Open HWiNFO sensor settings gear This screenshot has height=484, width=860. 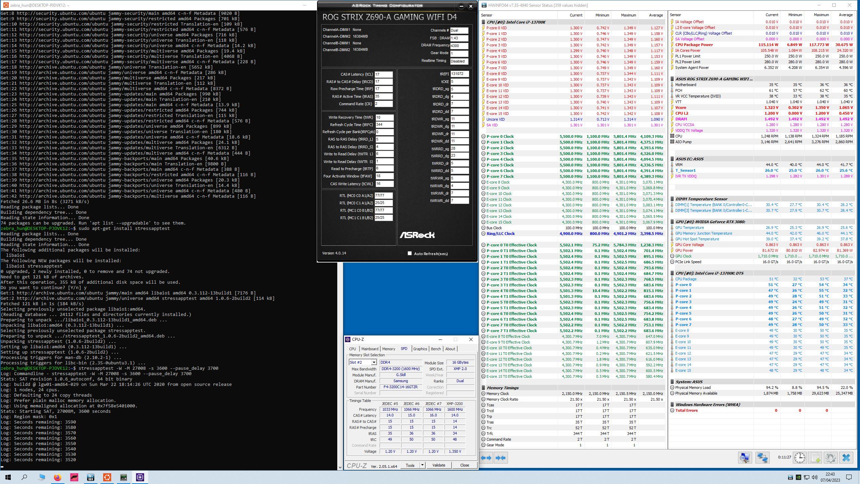click(x=830, y=457)
